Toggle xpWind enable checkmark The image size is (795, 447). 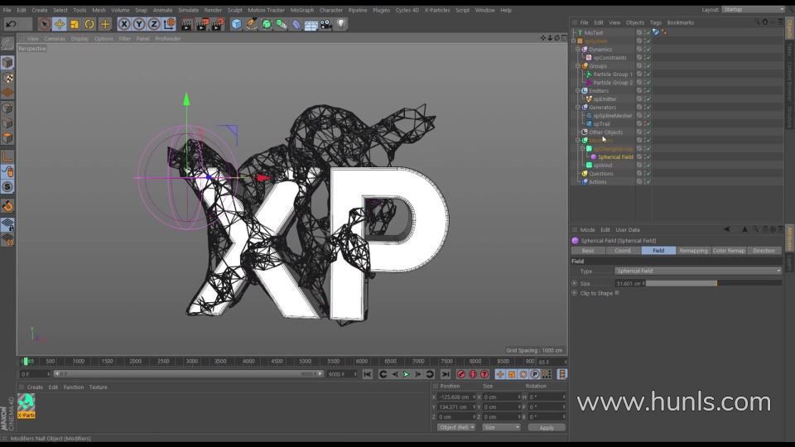tap(648, 166)
